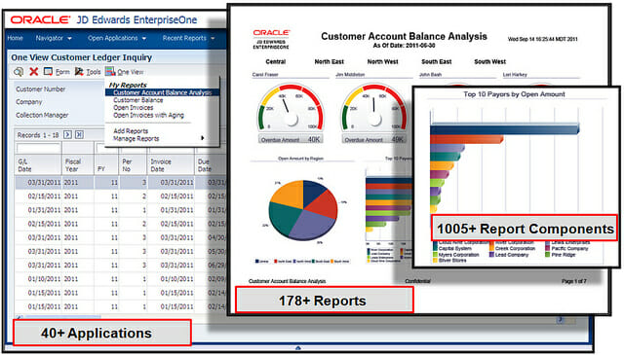Click G/L Date cell 01/31/2011
Viewport: 624px width, 355px height.
(44, 210)
